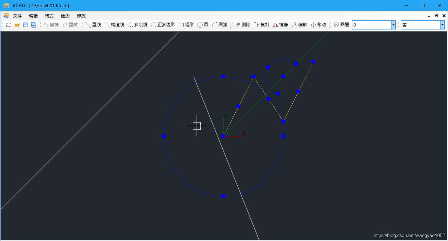The height and width of the screenshot is (241, 448).
Task: Select the 构造线 construction line tool
Action: 114,25
